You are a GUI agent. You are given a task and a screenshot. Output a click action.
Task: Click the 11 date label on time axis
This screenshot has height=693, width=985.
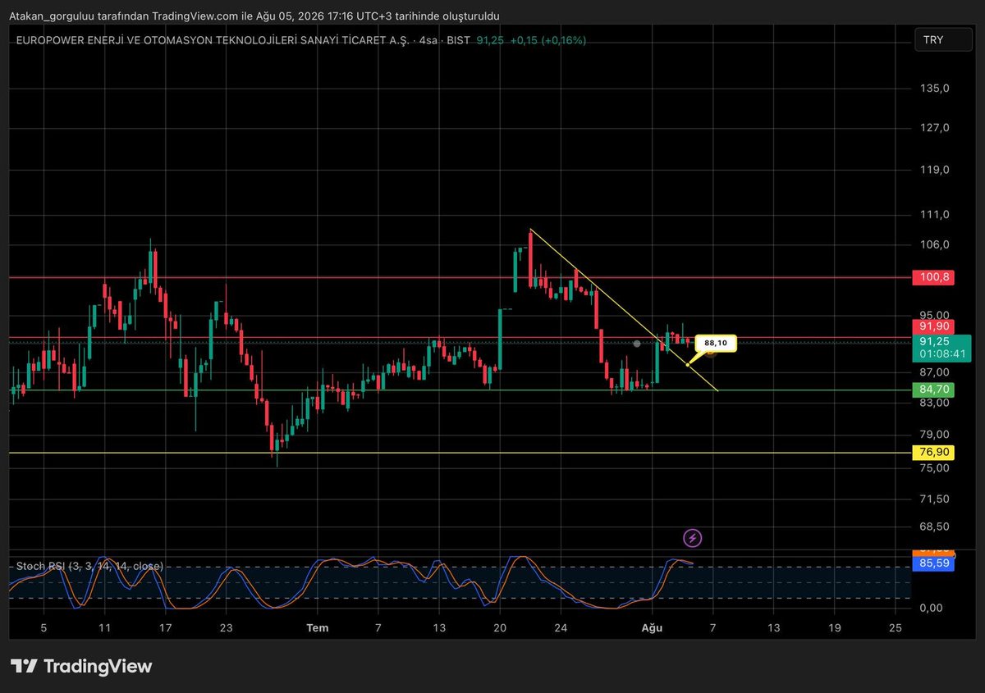(x=104, y=628)
